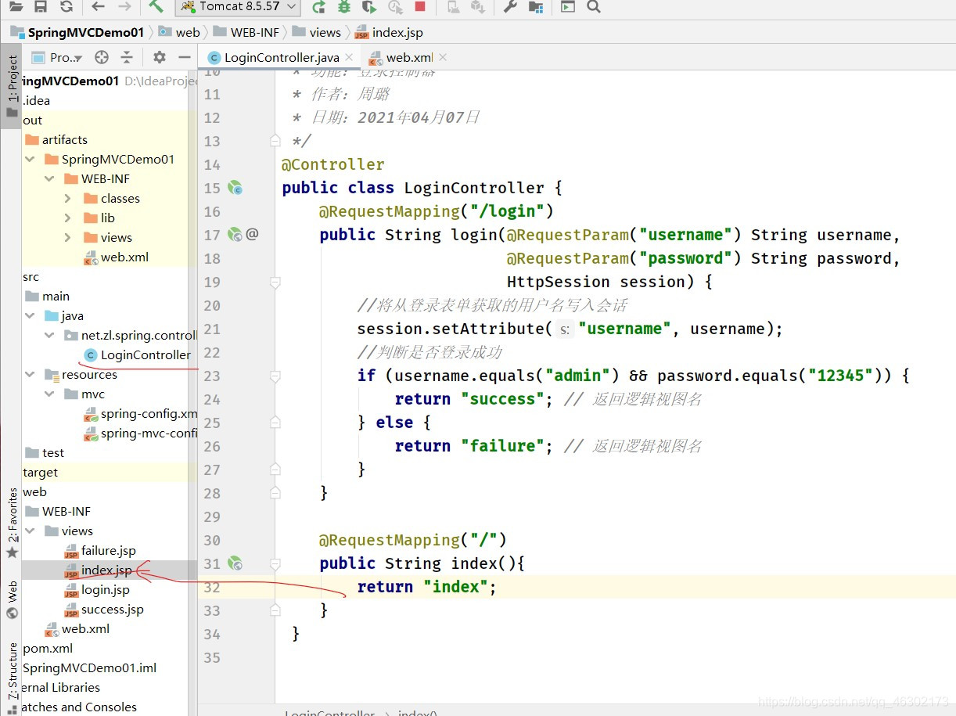This screenshot has height=716, width=956.
Task: Collapse the resources folder
Action: [30, 374]
